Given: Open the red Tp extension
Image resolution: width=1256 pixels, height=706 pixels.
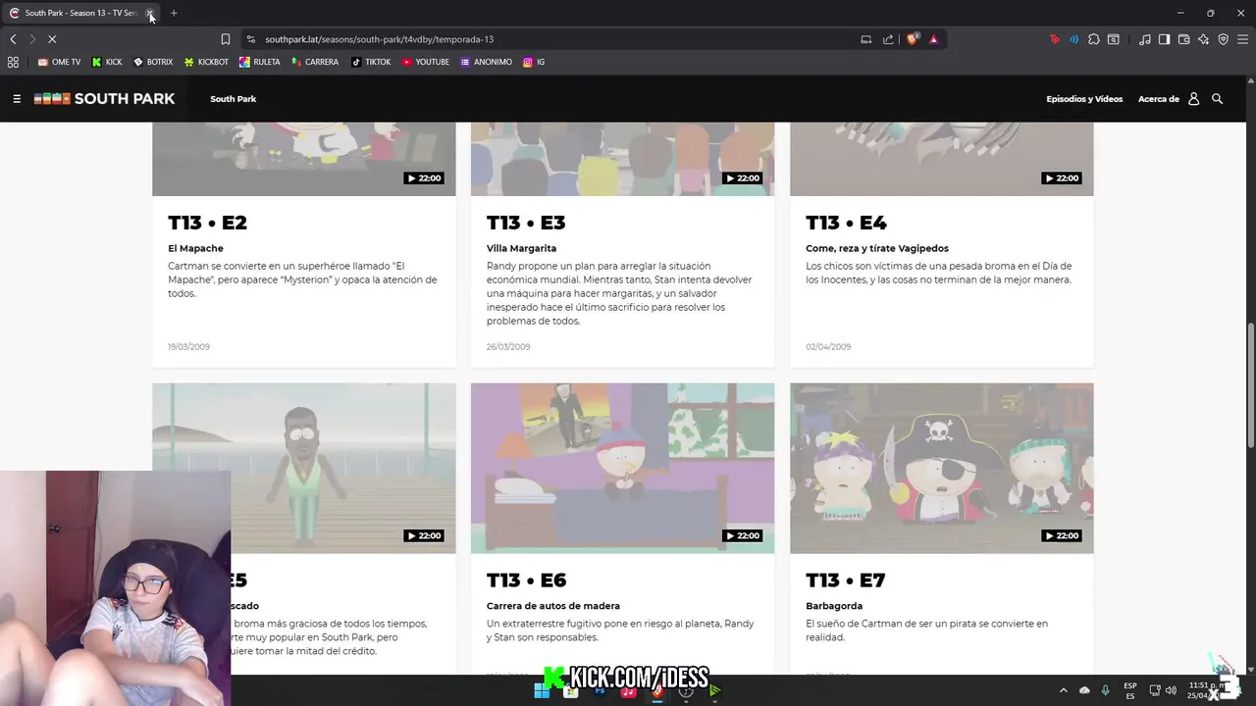Looking at the screenshot, I should (x=1055, y=39).
